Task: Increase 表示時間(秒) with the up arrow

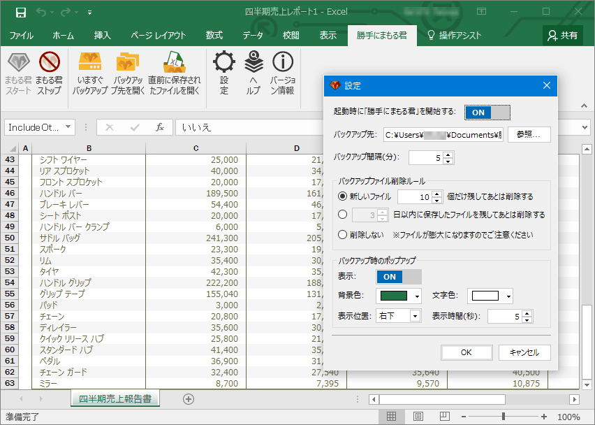Action: coord(527,313)
